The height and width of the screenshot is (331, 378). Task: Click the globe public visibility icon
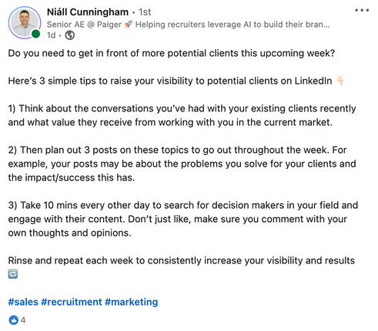coord(69,35)
